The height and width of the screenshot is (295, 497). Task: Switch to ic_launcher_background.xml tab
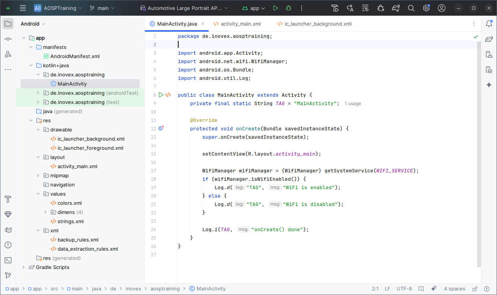pyautogui.click(x=314, y=24)
